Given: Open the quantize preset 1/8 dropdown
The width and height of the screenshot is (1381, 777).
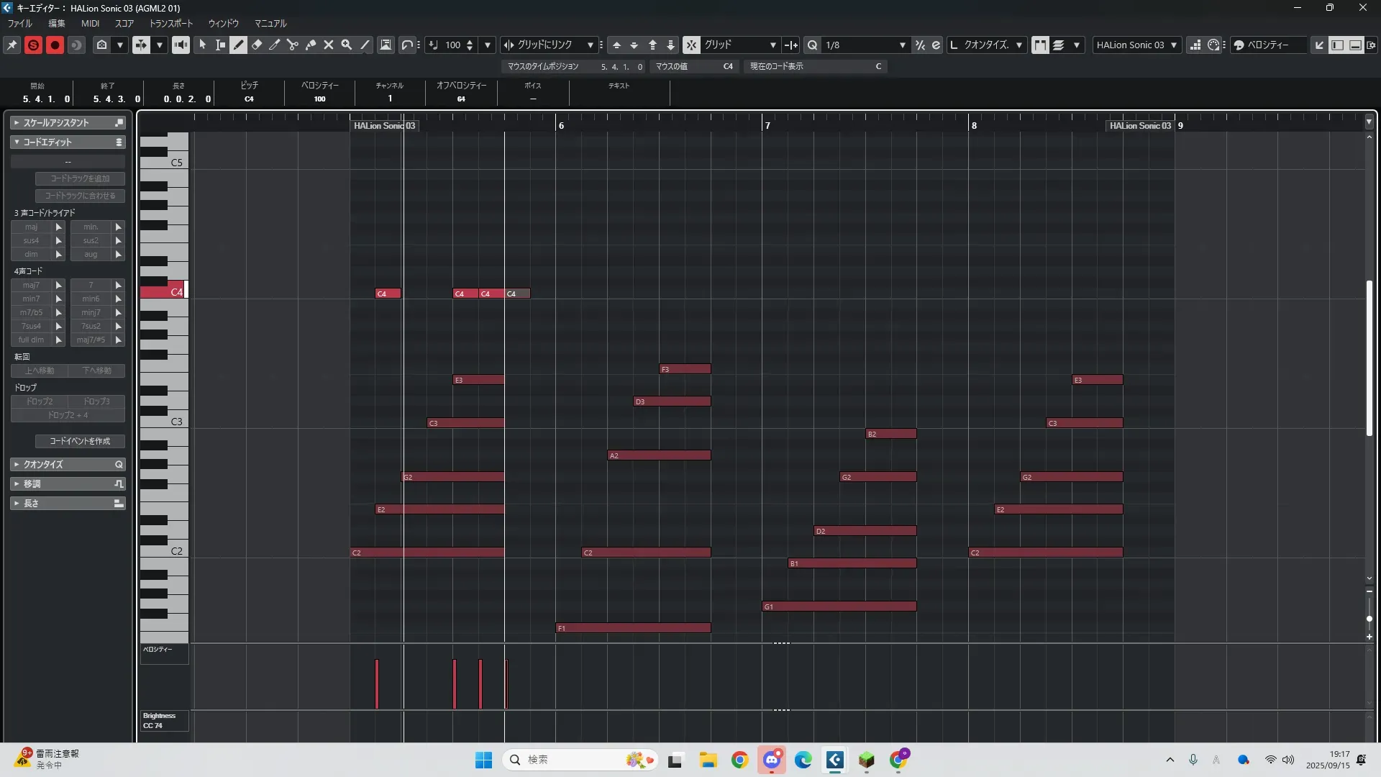Looking at the screenshot, I should (x=902, y=45).
